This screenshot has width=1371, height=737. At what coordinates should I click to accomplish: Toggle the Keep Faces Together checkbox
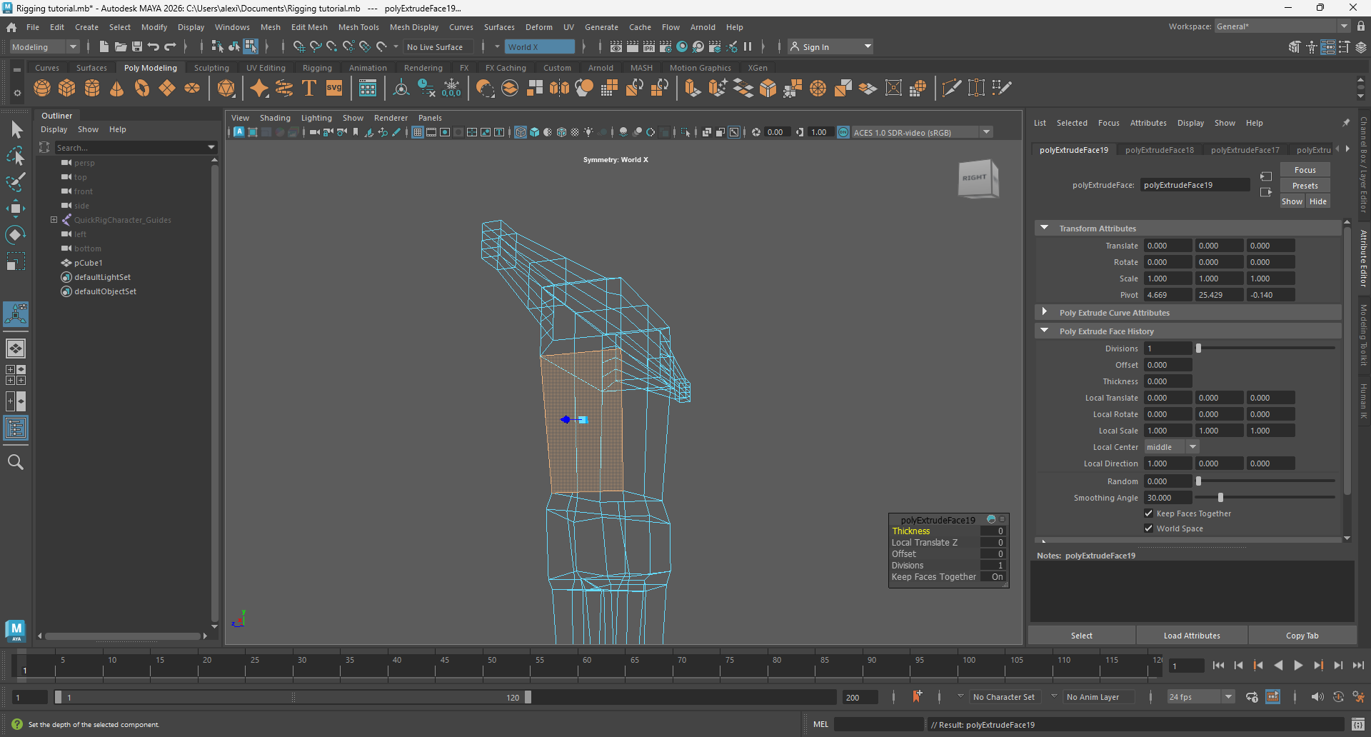click(1149, 513)
